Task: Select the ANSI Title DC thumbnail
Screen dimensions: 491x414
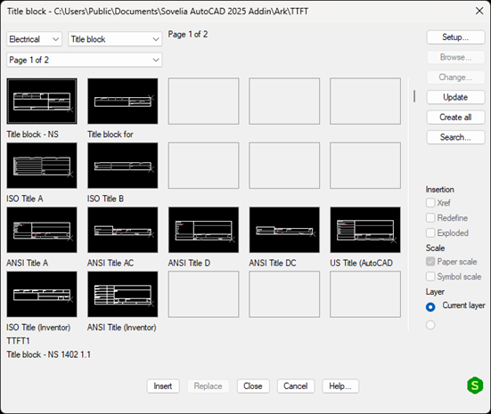Action: pos(284,230)
